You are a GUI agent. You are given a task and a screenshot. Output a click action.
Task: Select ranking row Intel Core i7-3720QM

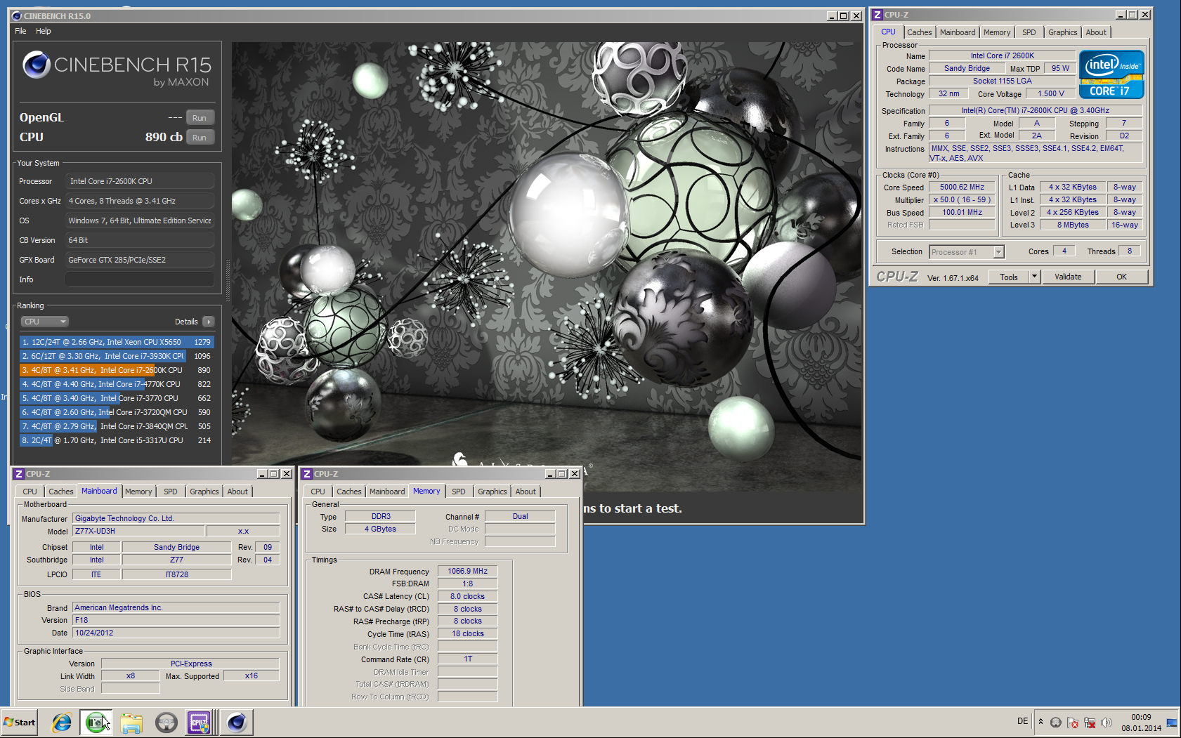pos(117,412)
